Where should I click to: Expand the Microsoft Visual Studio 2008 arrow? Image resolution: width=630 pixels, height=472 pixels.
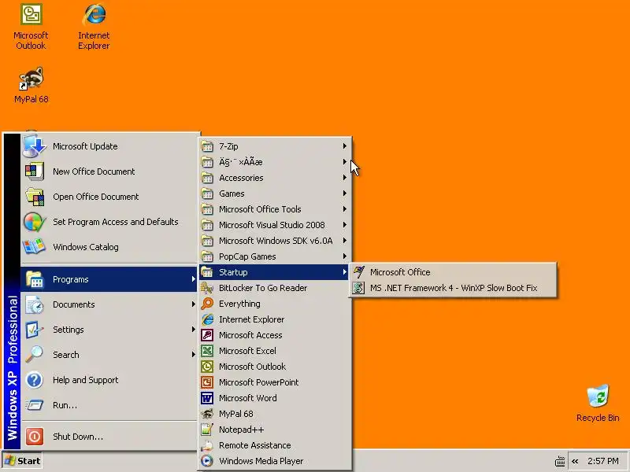point(345,225)
